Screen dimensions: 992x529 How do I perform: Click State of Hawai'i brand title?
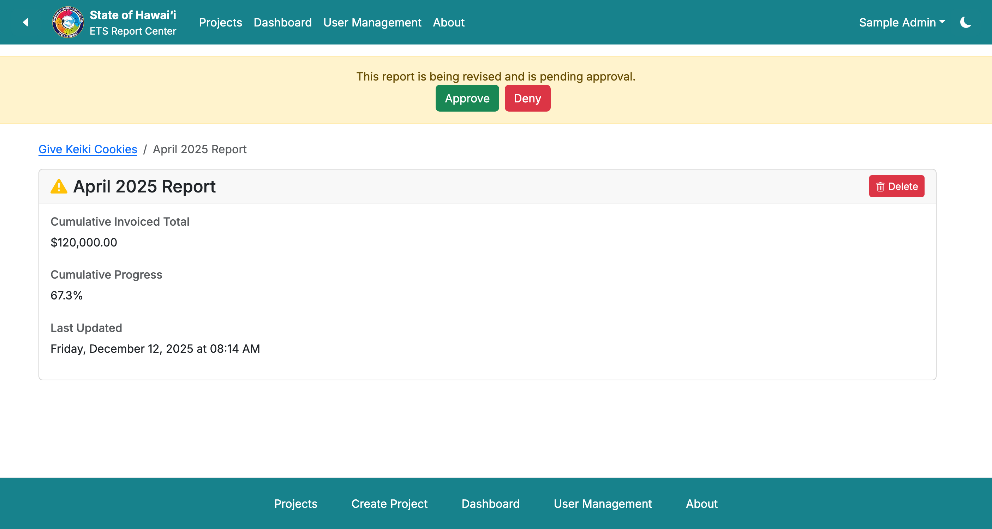133,15
